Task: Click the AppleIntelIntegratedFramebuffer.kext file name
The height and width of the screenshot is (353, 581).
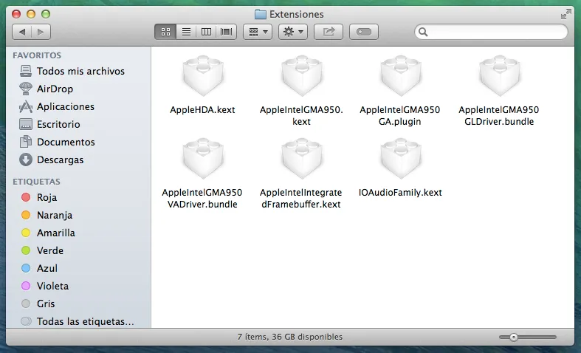Action: pyautogui.click(x=301, y=199)
